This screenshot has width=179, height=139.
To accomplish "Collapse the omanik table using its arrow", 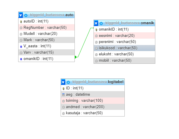I will coord(96,23).
